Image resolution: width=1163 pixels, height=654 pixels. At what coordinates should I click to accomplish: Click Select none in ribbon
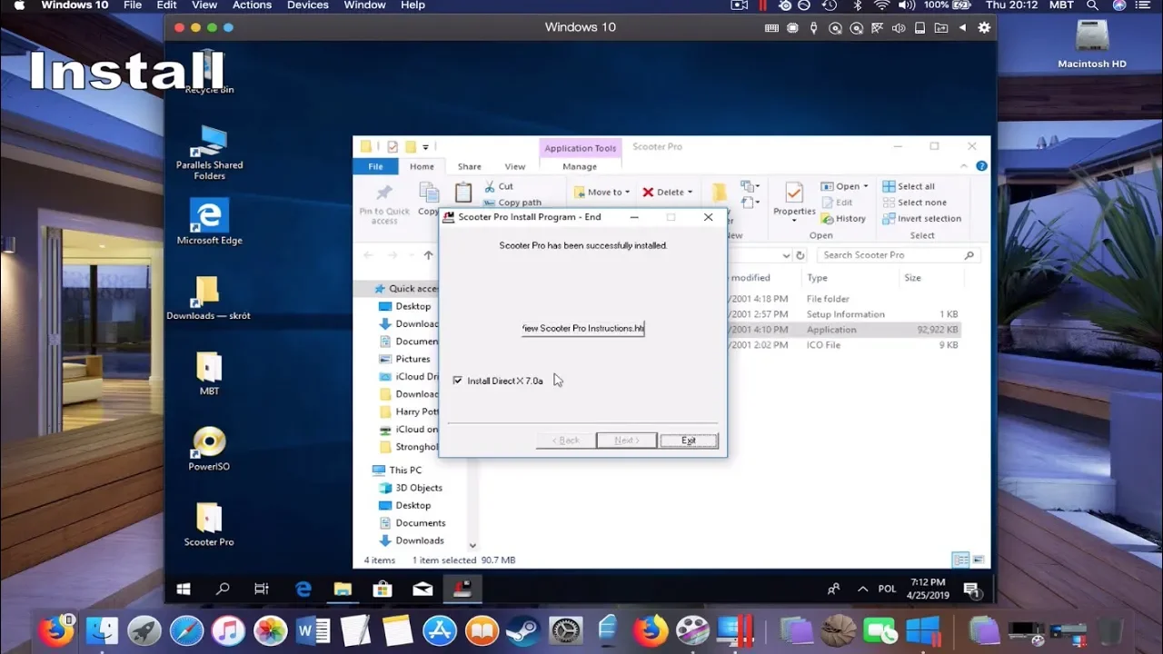point(914,203)
